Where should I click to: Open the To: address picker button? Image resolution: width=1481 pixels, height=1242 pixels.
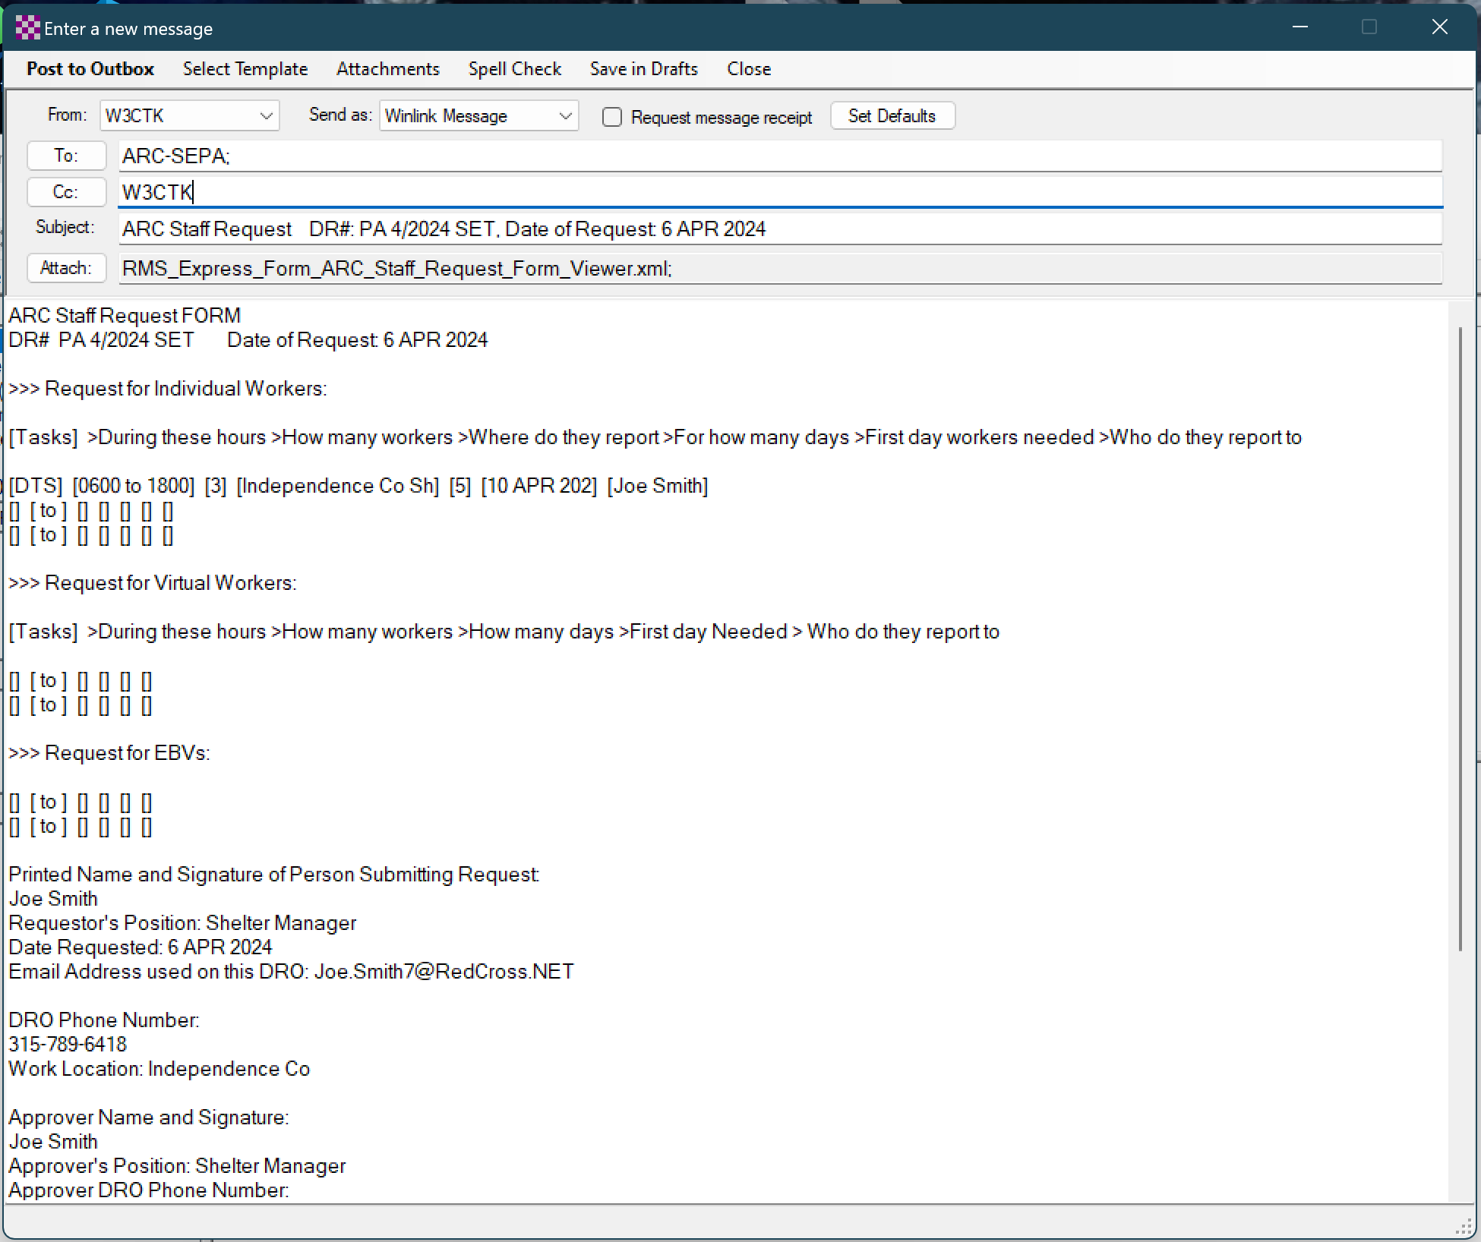66,156
